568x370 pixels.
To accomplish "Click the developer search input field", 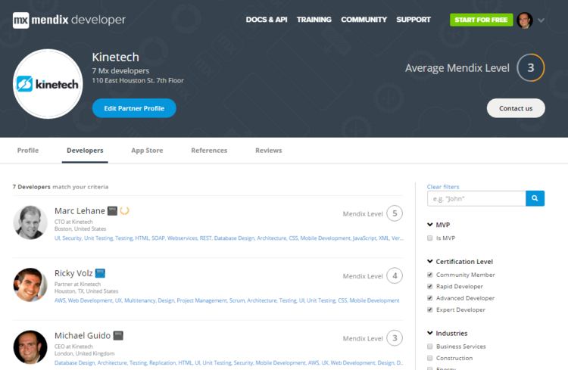I will coord(476,198).
